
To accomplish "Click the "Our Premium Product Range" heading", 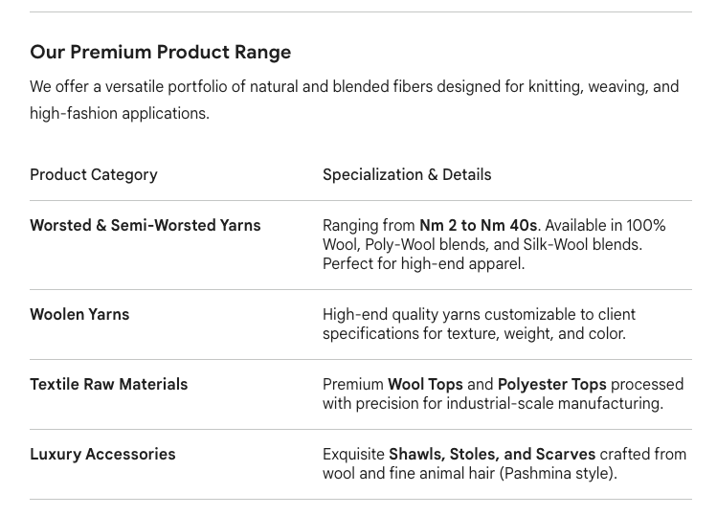I will pyautogui.click(x=160, y=52).
